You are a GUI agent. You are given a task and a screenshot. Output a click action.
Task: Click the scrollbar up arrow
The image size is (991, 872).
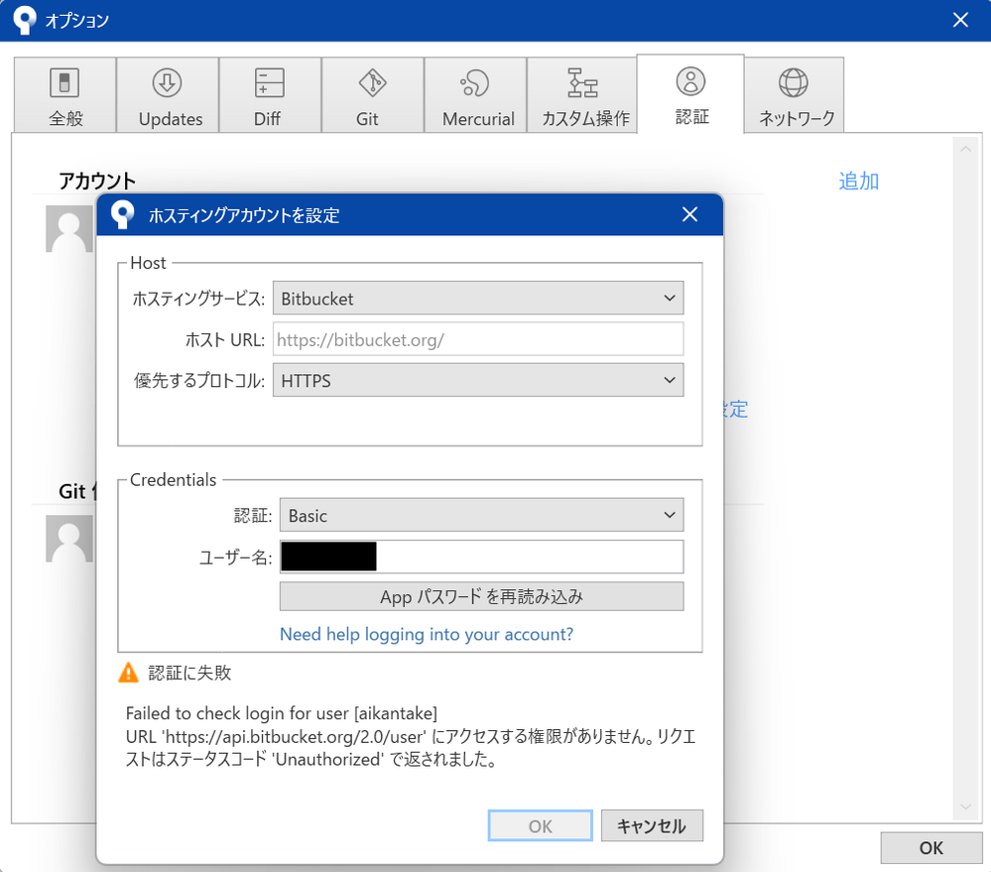tap(963, 148)
